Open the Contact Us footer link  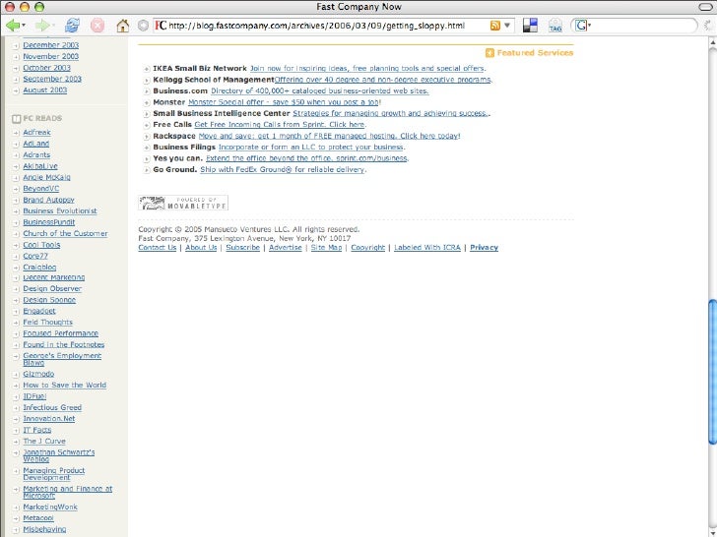[x=157, y=248]
